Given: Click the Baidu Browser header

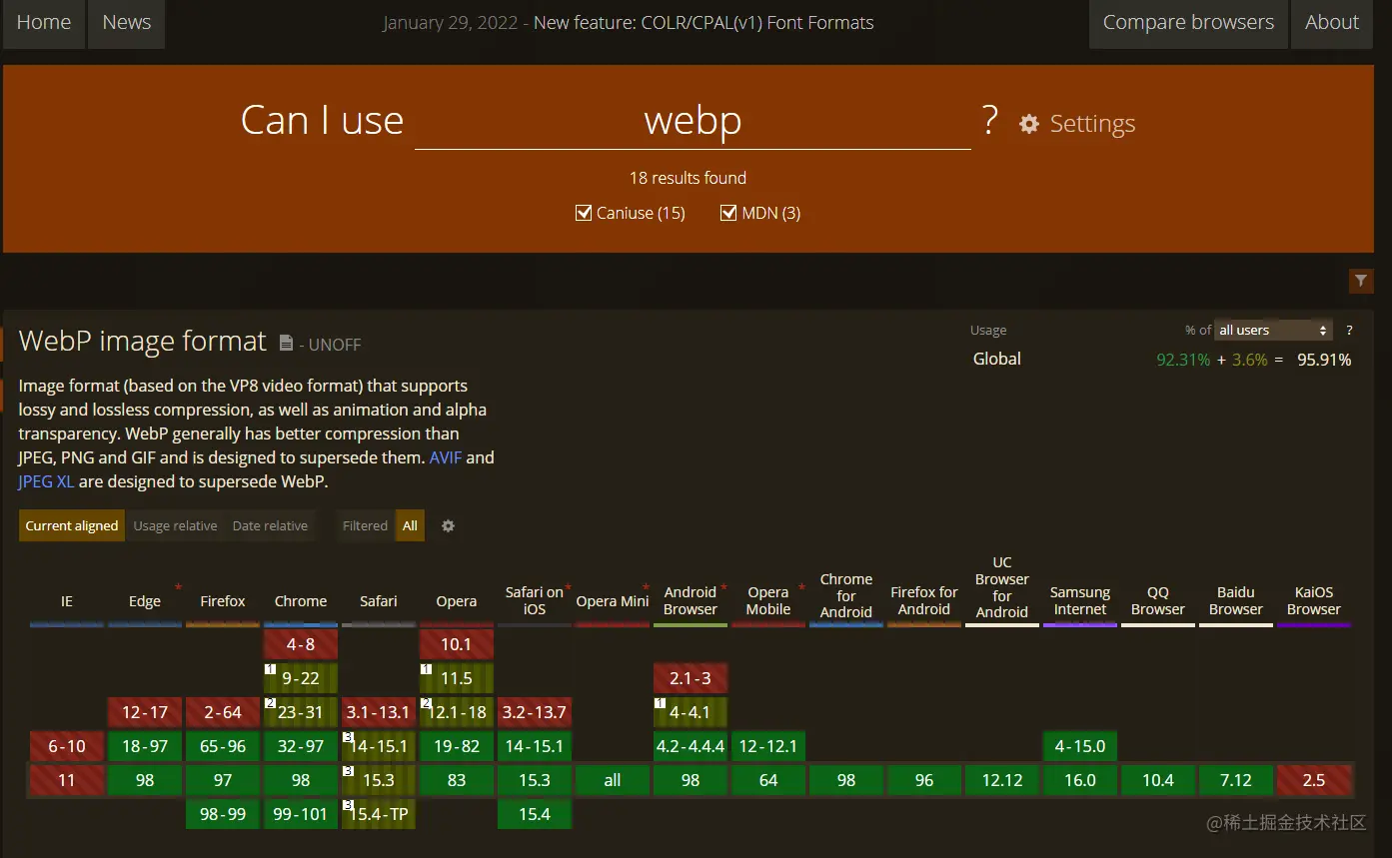Looking at the screenshot, I should tap(1236, 600).
